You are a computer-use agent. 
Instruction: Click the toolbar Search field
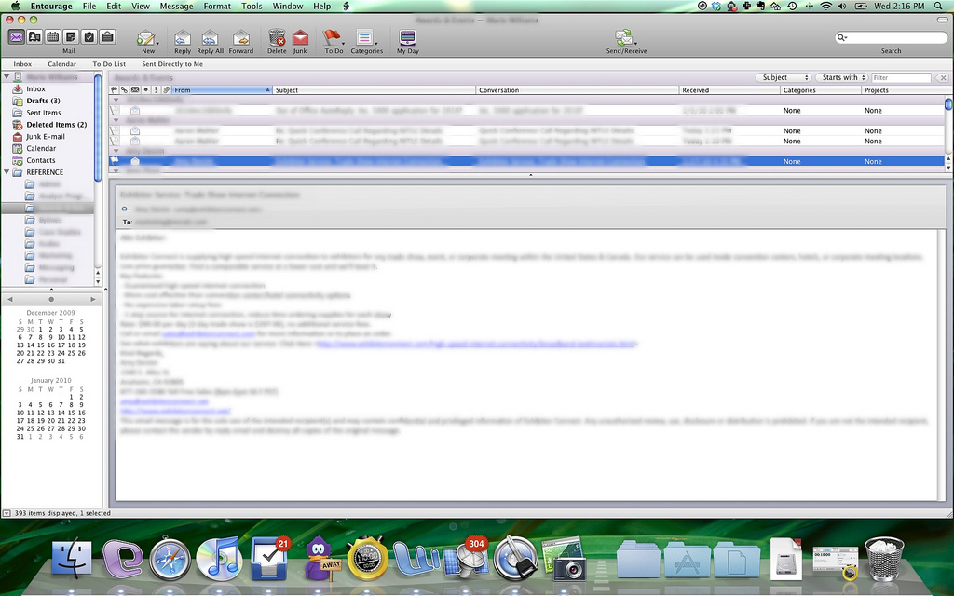[x=892, y=37]
